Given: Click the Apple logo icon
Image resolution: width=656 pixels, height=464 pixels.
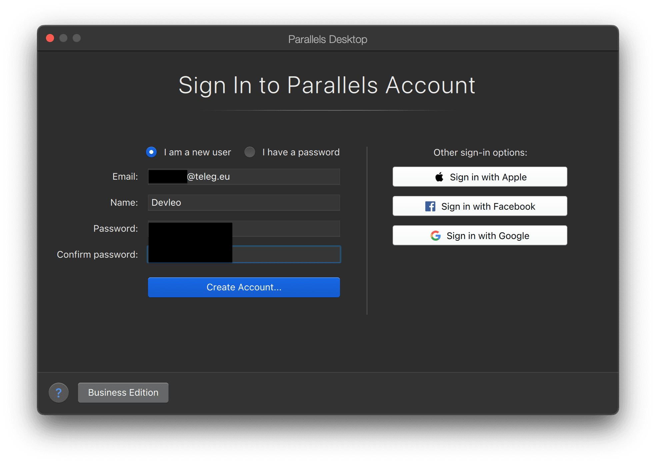Looking at the screenshot, I should coord(439,177).
